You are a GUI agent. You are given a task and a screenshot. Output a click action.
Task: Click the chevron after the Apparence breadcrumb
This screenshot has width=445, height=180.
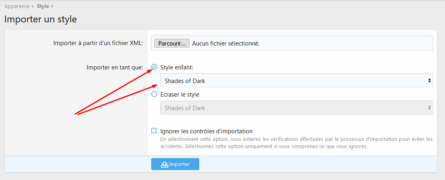pyautogui.click(x=33, y=6)
